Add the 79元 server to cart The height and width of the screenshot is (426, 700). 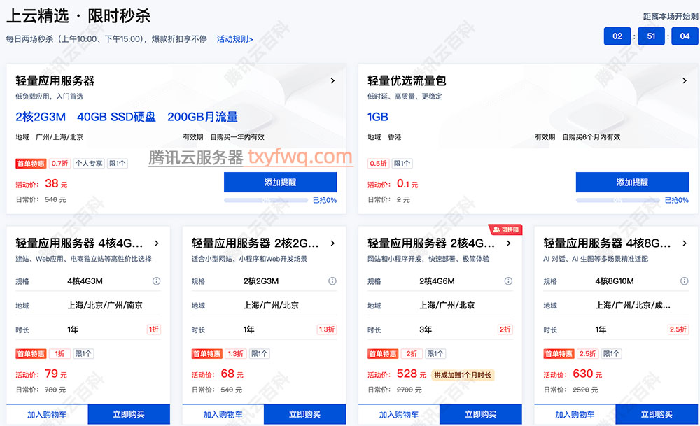click(x=47, y=414)
